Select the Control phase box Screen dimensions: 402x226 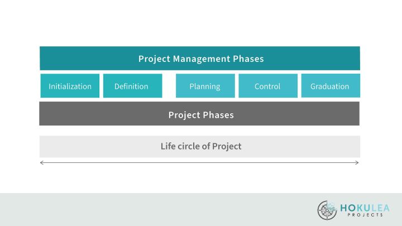pos(267,86)
